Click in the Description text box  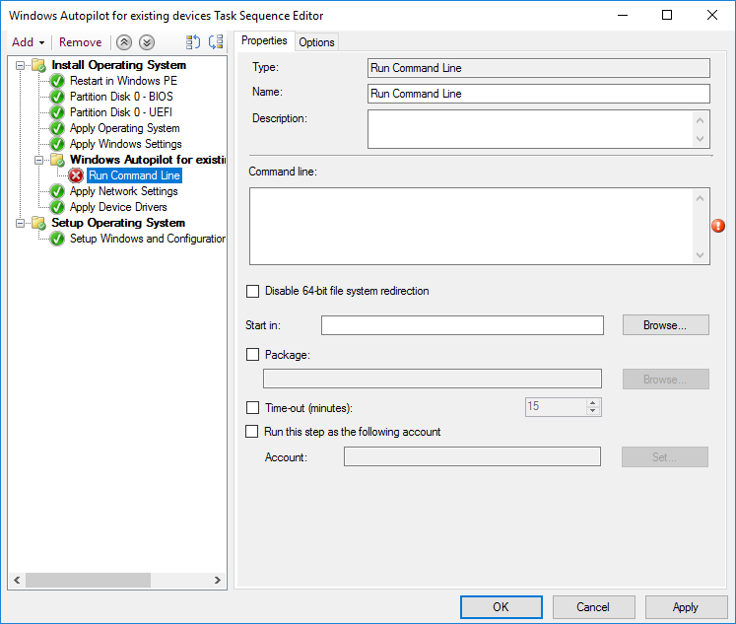[x=530, y=129]
